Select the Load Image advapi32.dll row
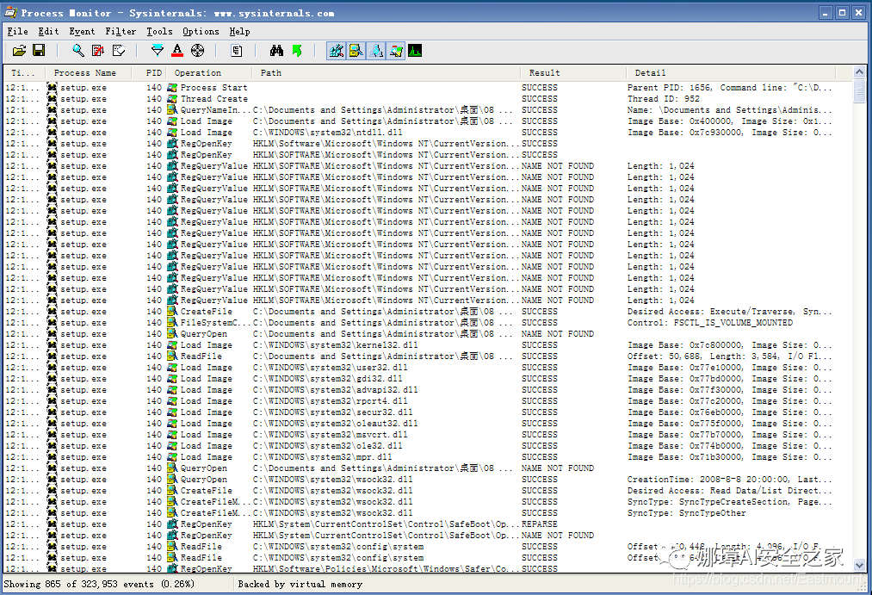The image size is (872, 595). coord(428,390)
